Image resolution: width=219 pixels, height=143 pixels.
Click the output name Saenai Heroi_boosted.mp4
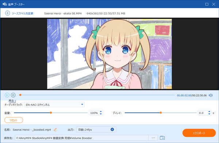32,130
